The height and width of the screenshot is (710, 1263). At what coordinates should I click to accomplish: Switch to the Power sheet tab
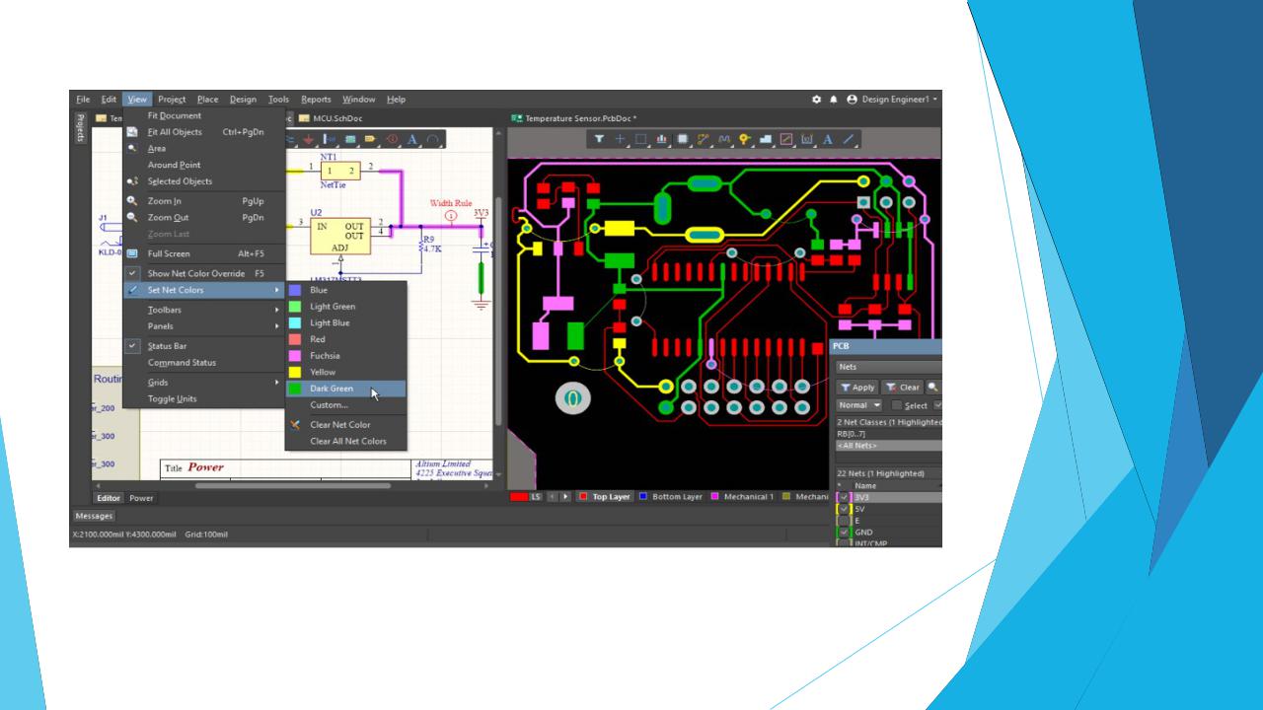(141, 498)
